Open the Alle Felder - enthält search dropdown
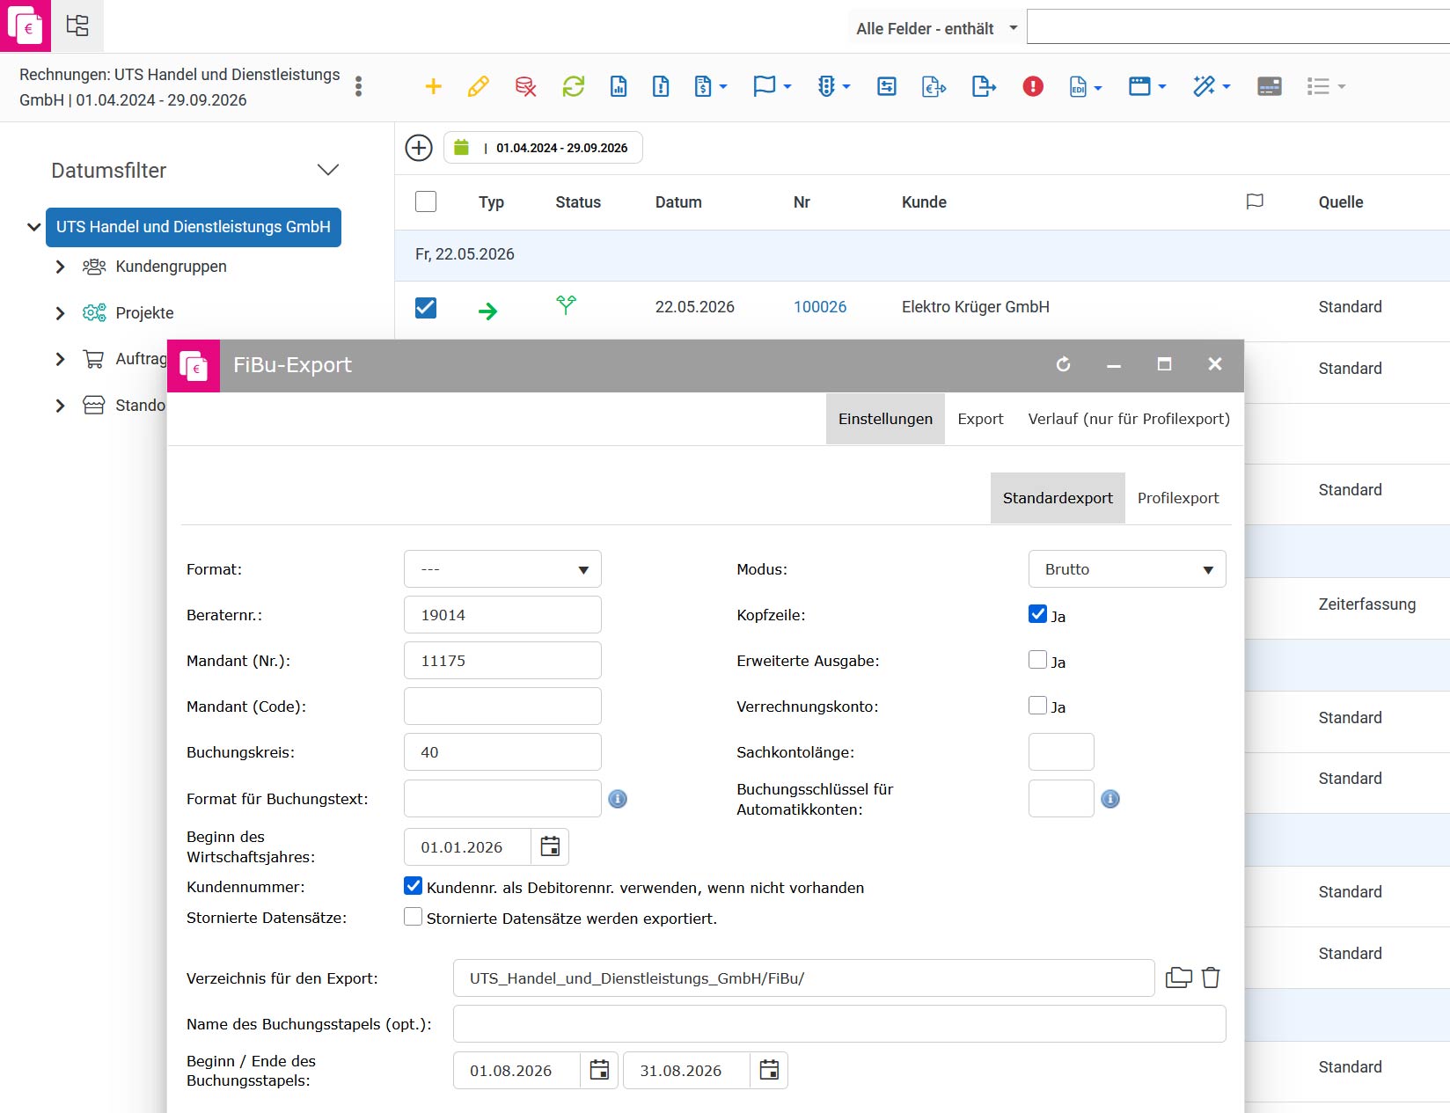The height and width of the screenshot is (1113, 1450). (x=935, y=28)
